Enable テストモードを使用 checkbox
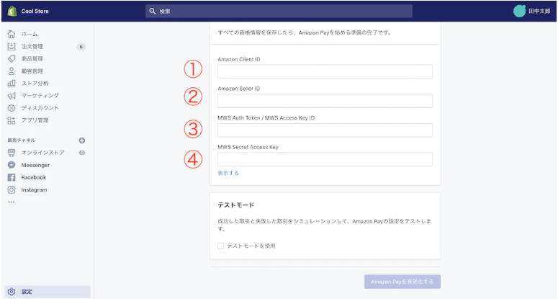The height and width of the screenshot is (299, 558). [x=220, y=246]
